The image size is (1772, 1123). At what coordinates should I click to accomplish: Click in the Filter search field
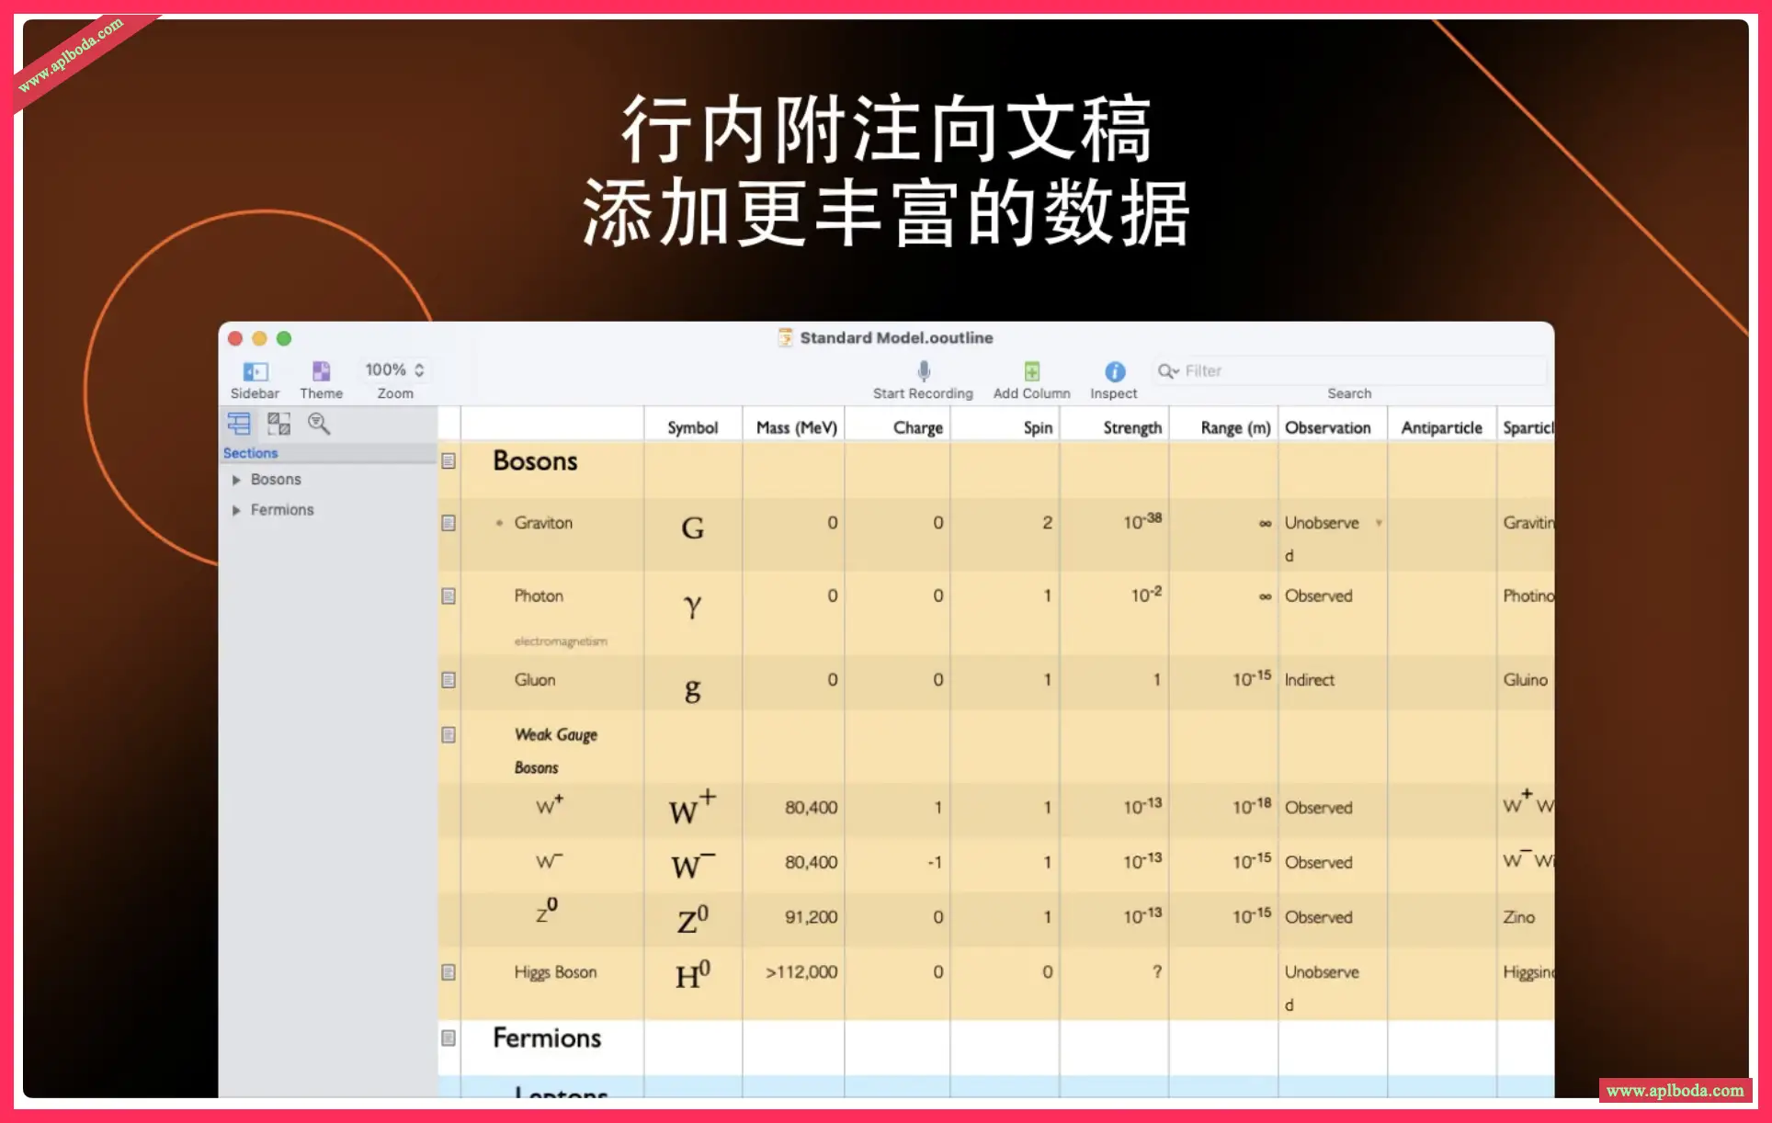click(1351, 370)
